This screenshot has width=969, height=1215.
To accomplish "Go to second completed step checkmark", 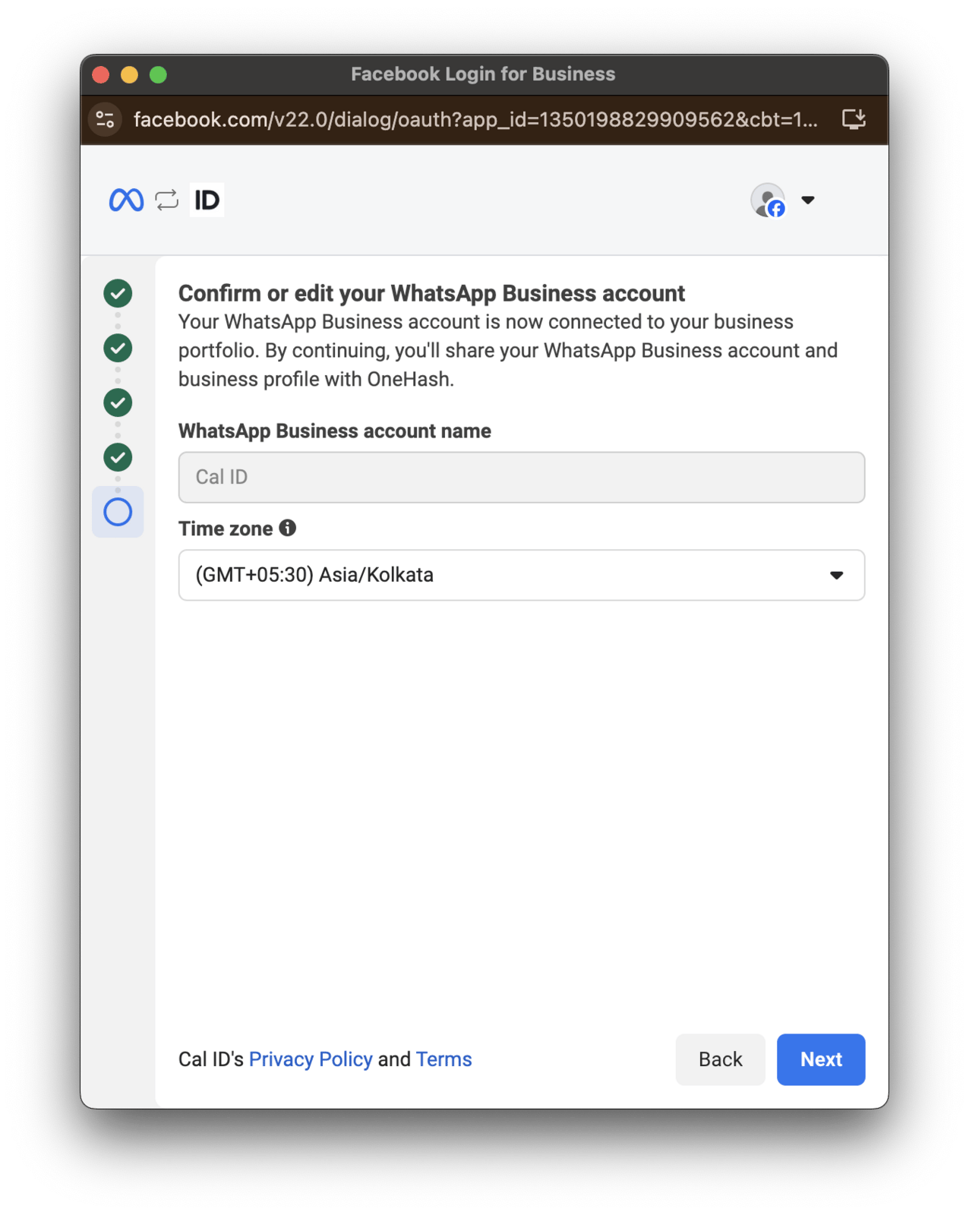I will click(118, 348).
